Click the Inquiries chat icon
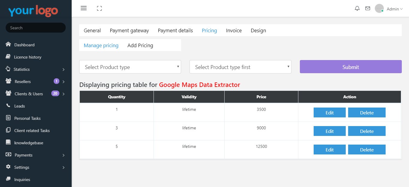Screen dimensions: 409x187 coord(8,179)
